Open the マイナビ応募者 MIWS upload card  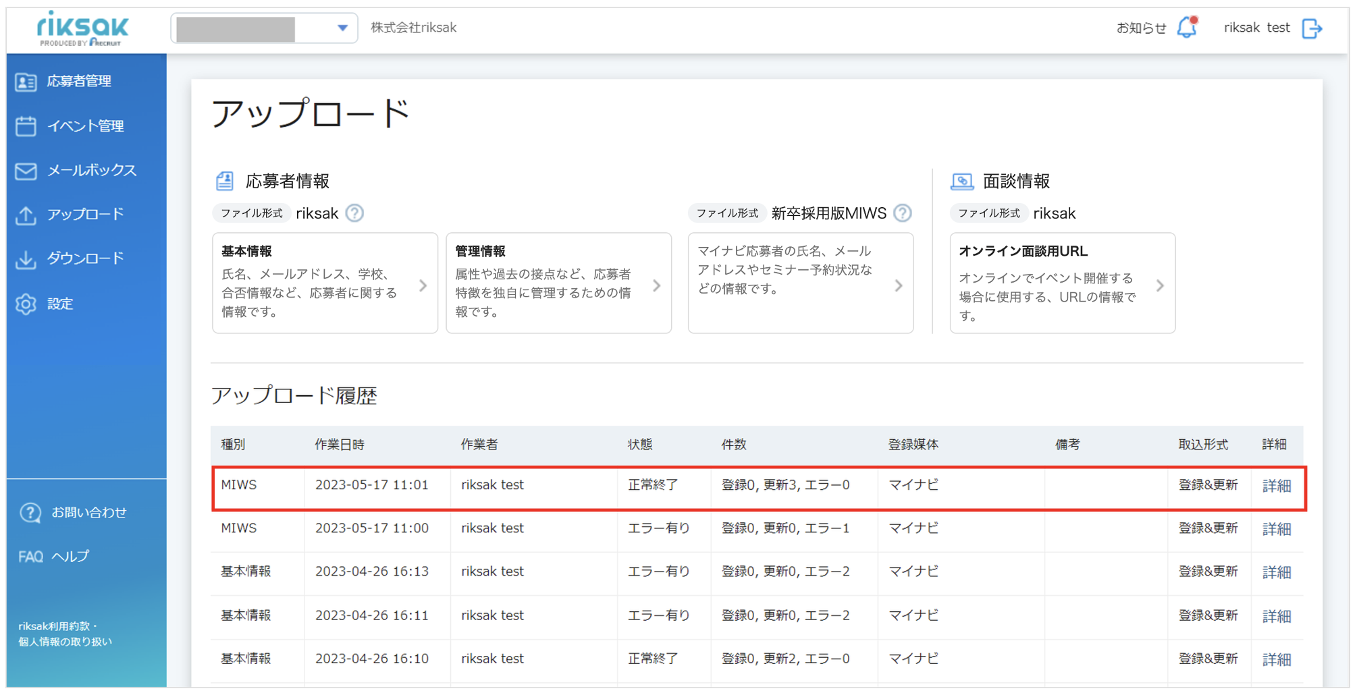click(800, 283)
